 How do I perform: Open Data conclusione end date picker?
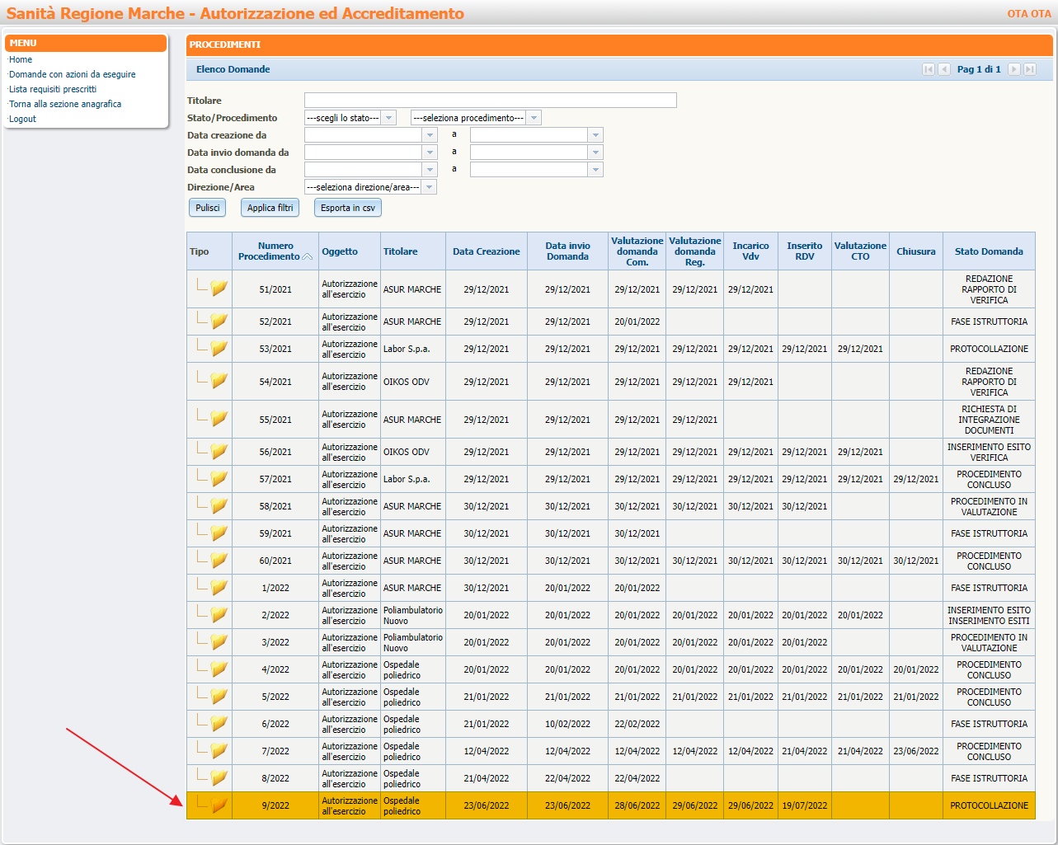[595, 170]
